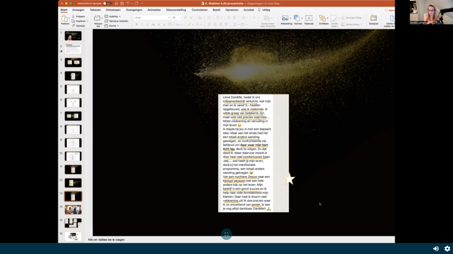Toggle the Automatisch opslaan switch
Viewport: 453px width, 254px height.
106,3
